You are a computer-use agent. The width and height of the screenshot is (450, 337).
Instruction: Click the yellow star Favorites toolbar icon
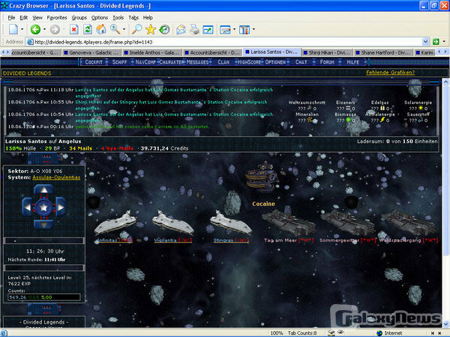pyautogui.click(x=151, y=29)
